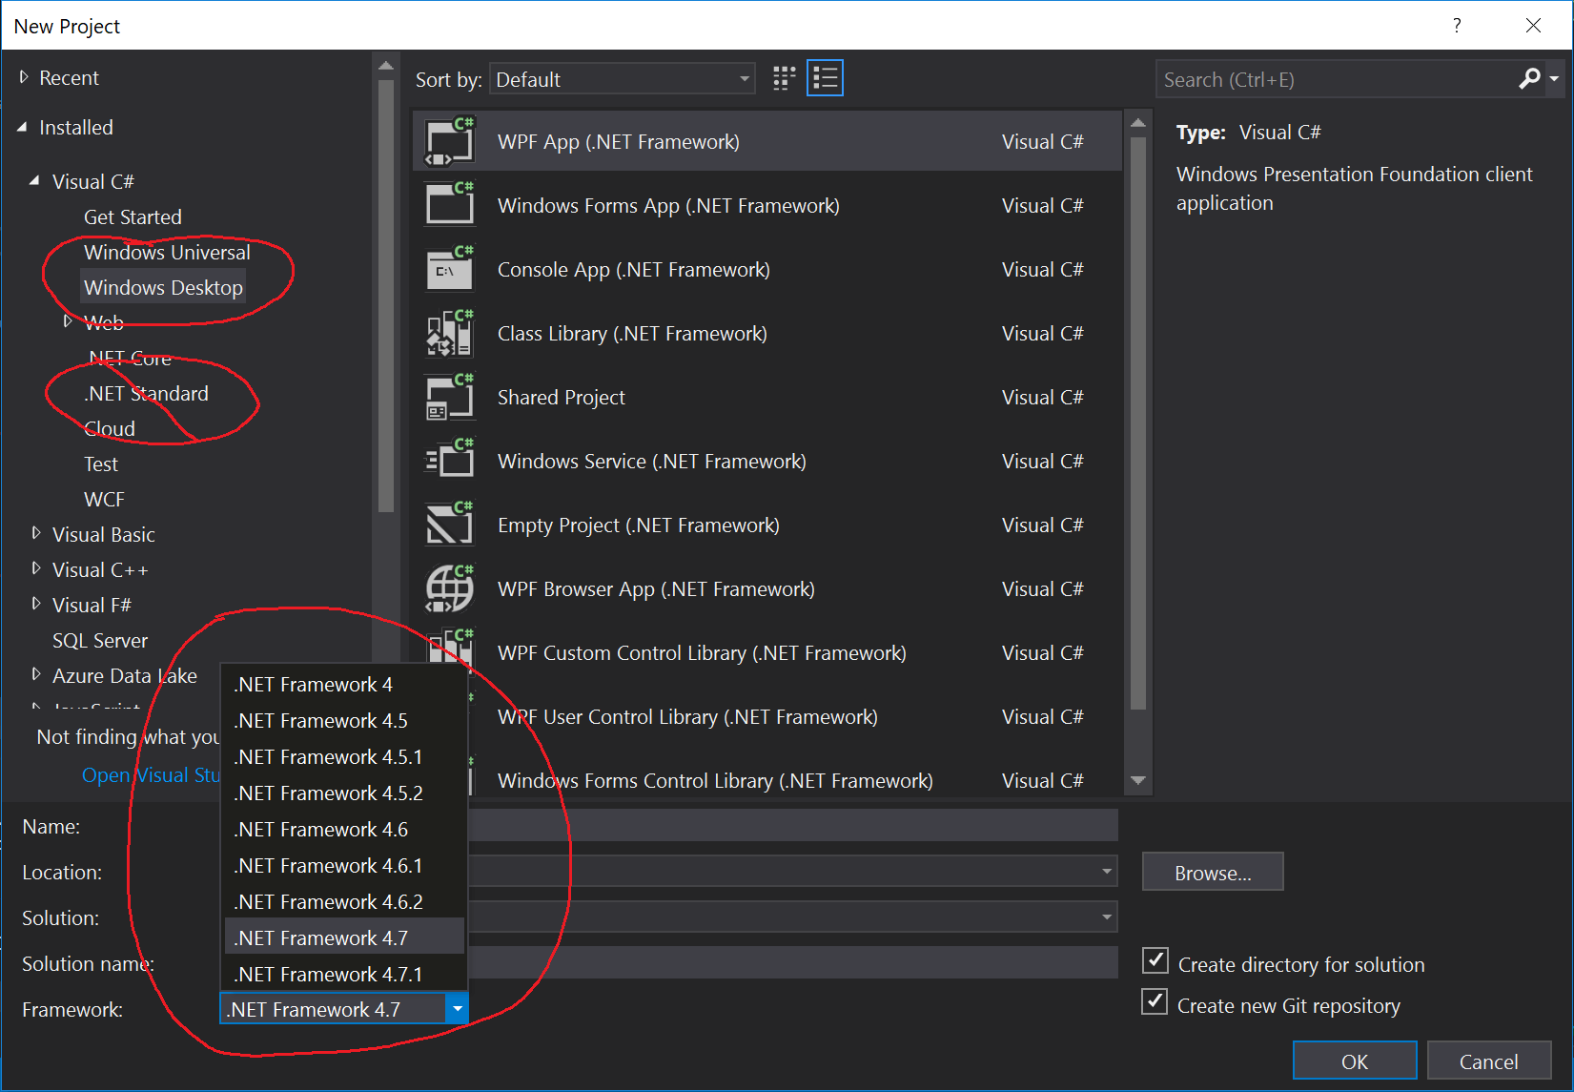Select .NET Framework 4.5 option
Viewport: 1574px width, 1092px height.
(x=344, y=721)
